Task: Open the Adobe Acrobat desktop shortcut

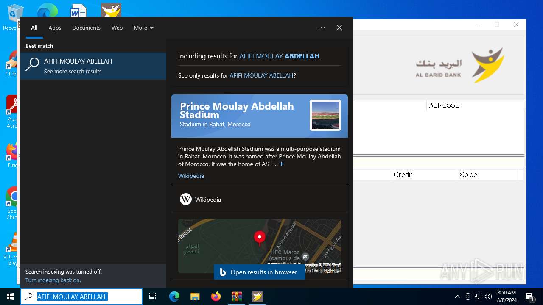Action: pos(12,112)
